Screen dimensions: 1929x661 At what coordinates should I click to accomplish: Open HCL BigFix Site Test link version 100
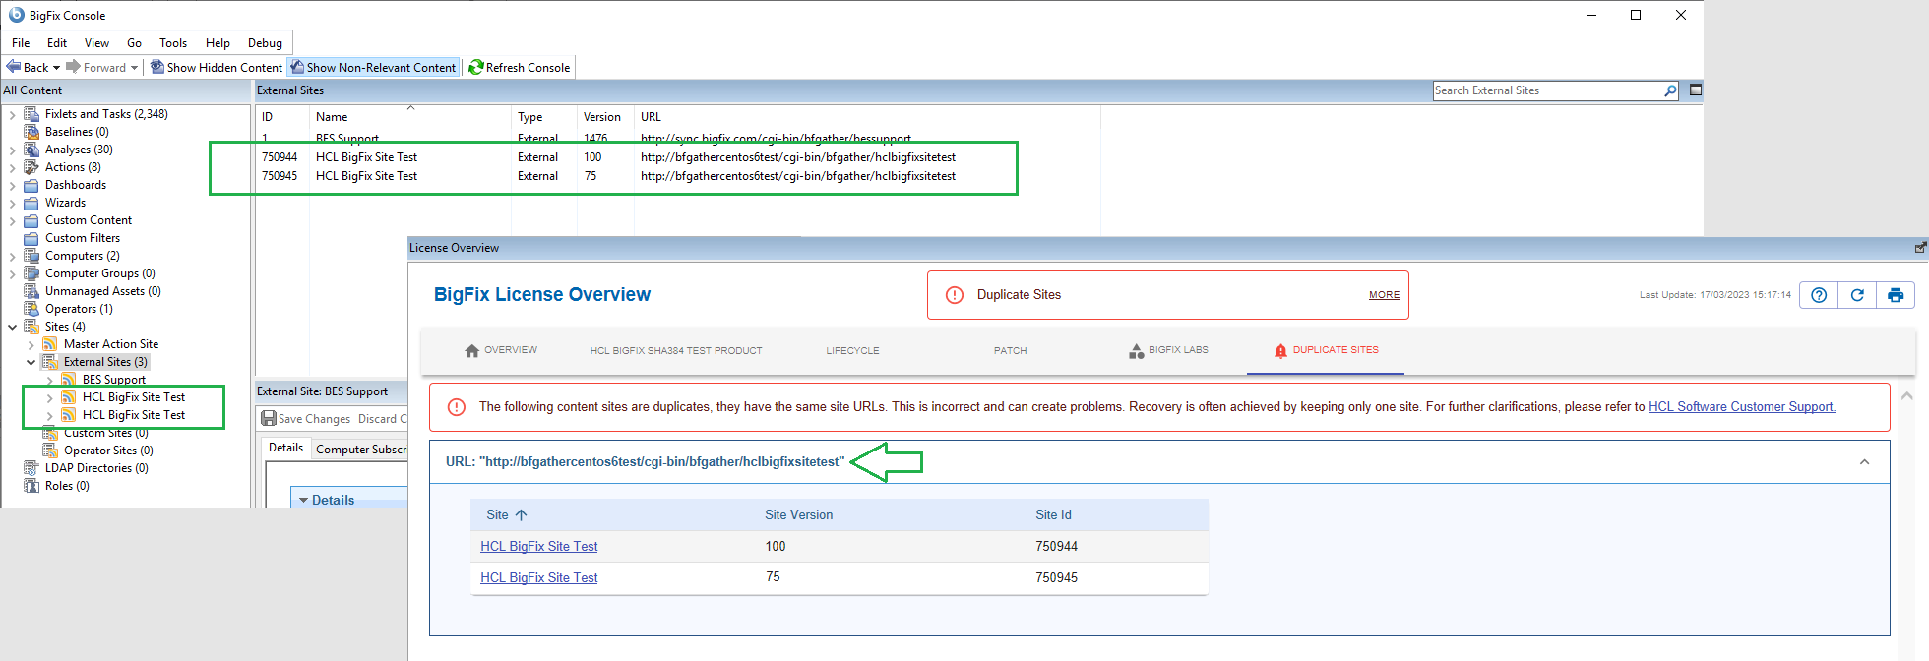[x=538, y=546]
